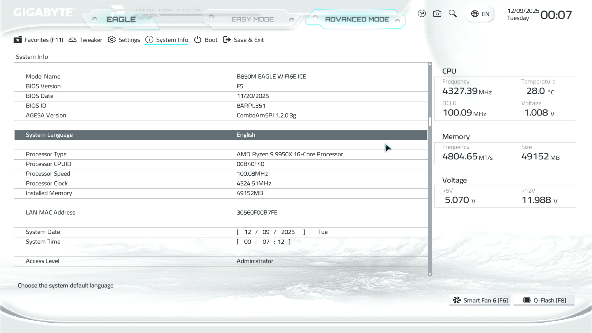Select the System Time hour field
The image size is (592, 333).
pyautogui.click(x=247, y=242)
